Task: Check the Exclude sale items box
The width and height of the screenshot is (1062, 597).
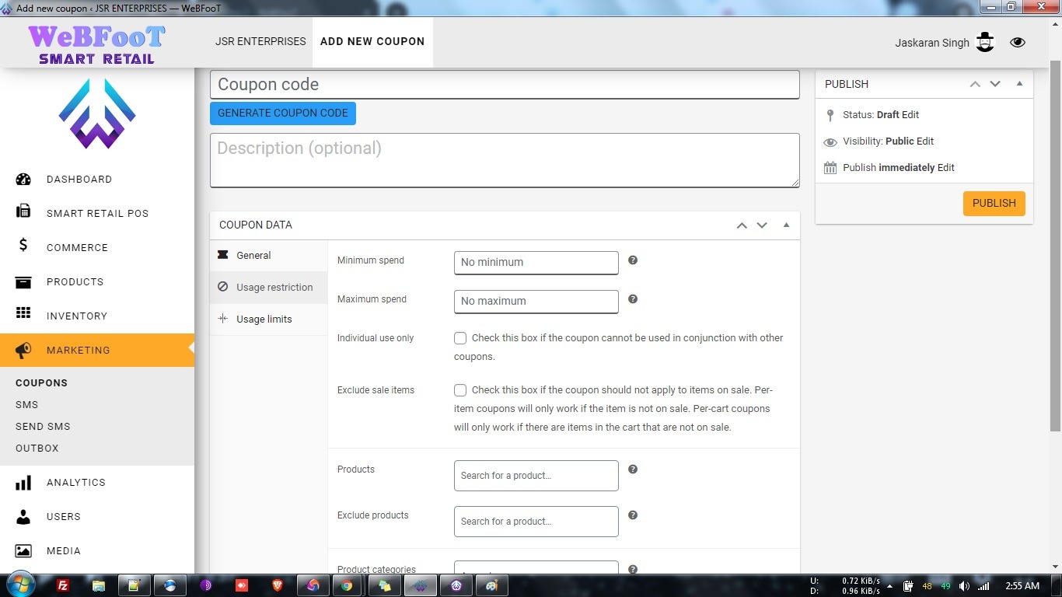Action: pyautogui.click(x=460, y=390)
